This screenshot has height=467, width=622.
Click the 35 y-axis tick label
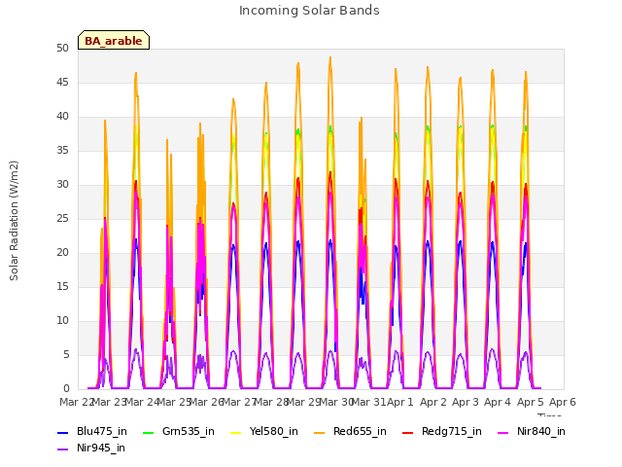click(x=62, y=151)
